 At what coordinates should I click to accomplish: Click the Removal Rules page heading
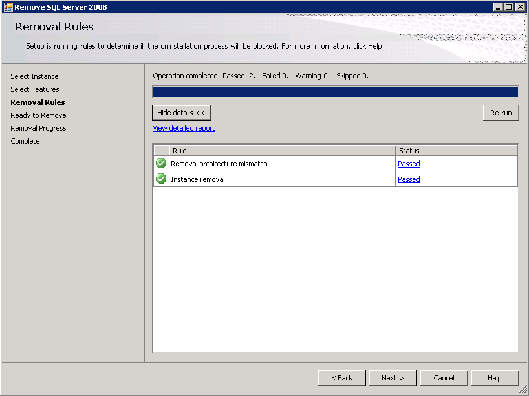[x=54, y=27]
